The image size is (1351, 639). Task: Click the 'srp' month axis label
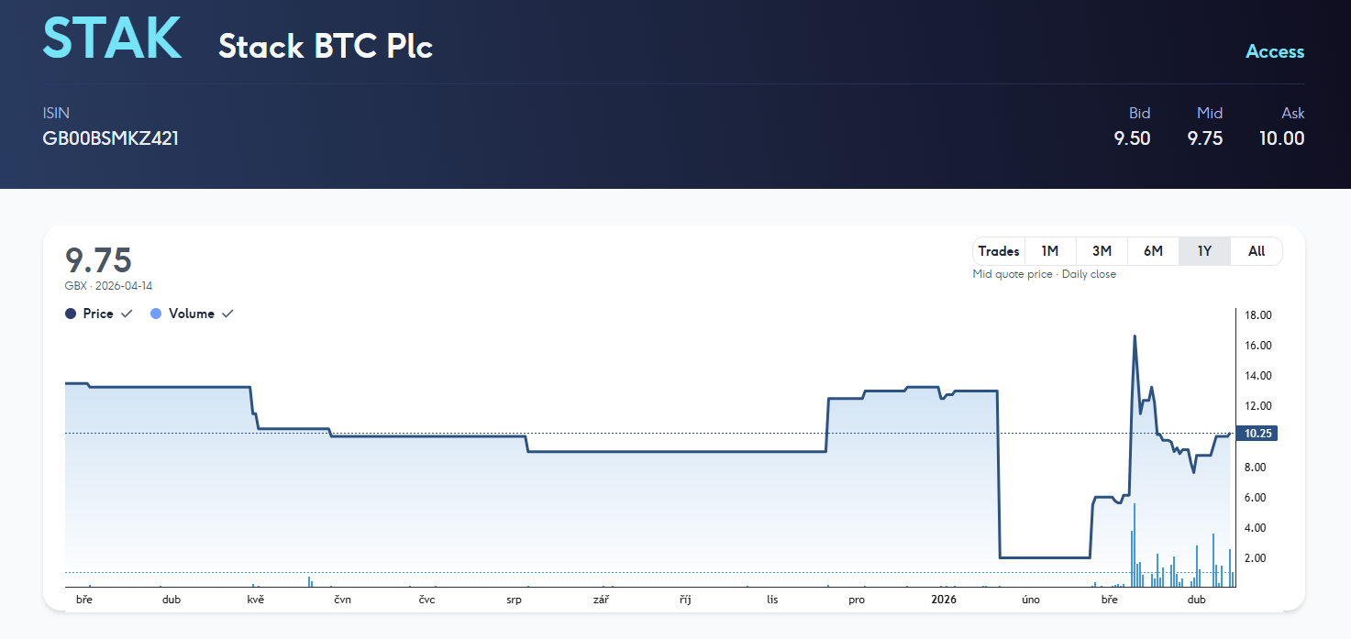[514, 600]
